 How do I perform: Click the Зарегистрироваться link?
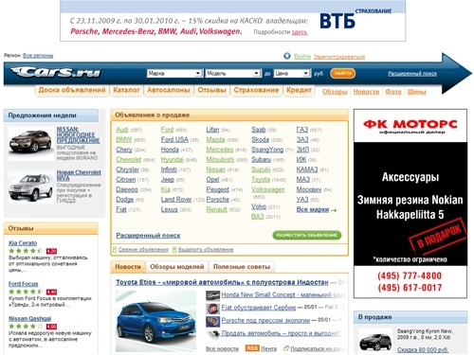339,57
